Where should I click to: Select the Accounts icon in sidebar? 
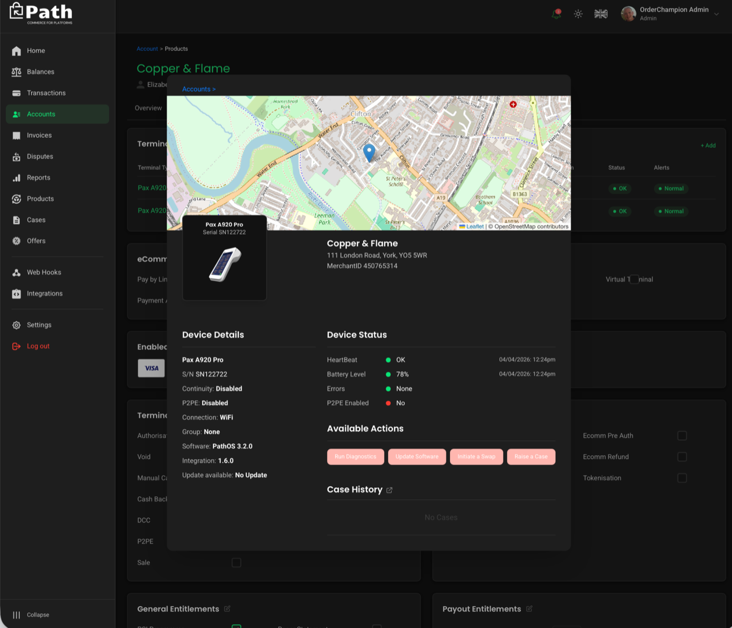[16, 114]
